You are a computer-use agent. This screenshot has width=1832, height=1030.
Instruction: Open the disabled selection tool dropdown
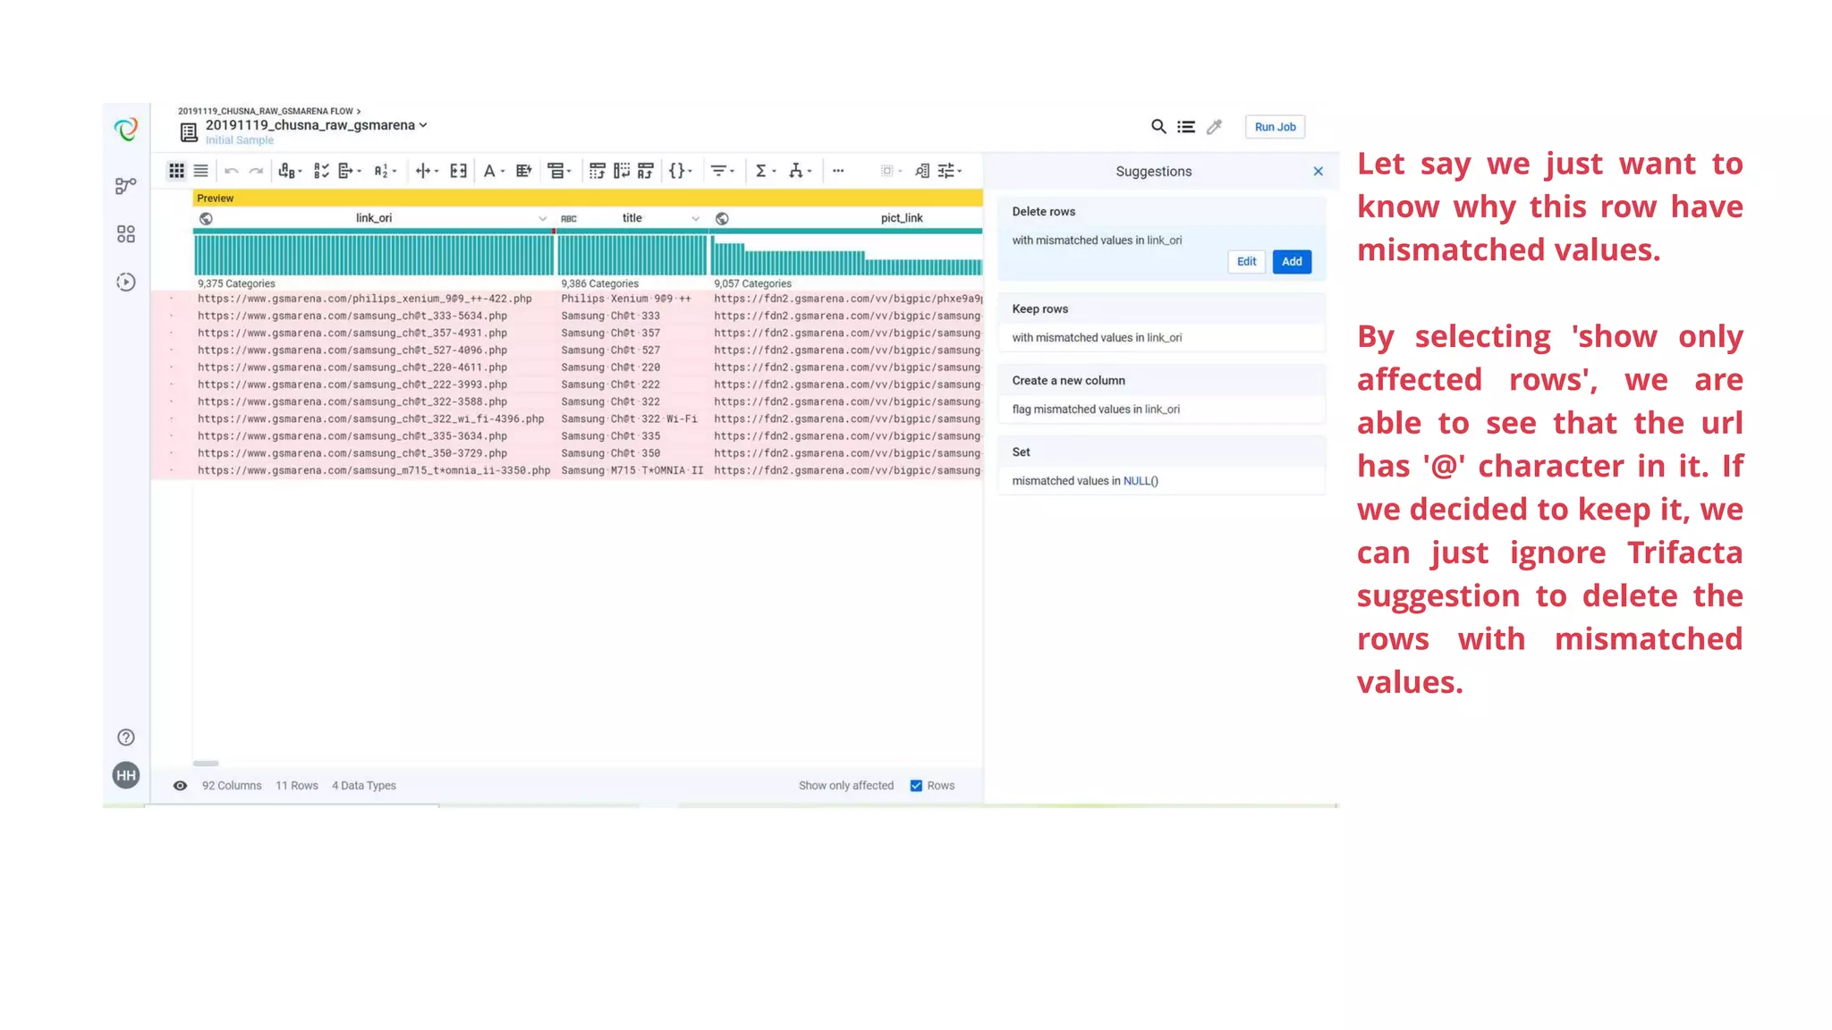[x=891, y=171]
